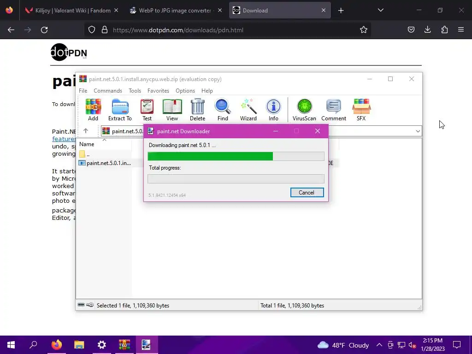Open Extract To in WinRAR toolbar
The width and height of the screenshot is (472, 354).
[x=120, y=110]
